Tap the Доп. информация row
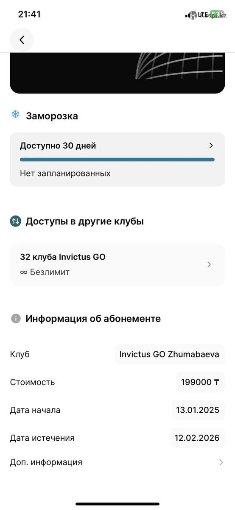Image resolution: width=235 pixels, height=510 pixels. tap(117, 462)
